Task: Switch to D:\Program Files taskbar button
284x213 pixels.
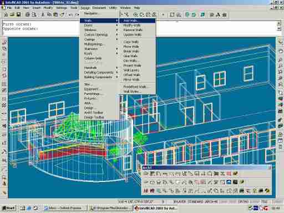Action: click(110, 208)
